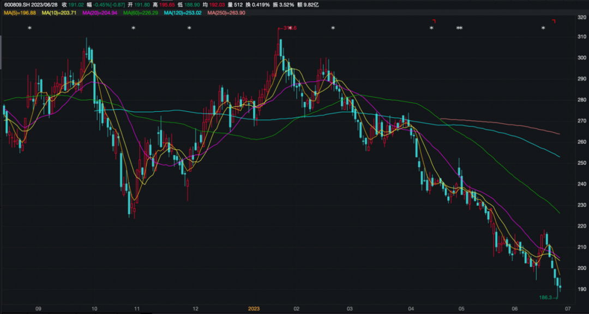The width and height of the screenshot is (589, 314).
Task: Toggle the MA(5) moving average legend
Action: click(20, 12)
